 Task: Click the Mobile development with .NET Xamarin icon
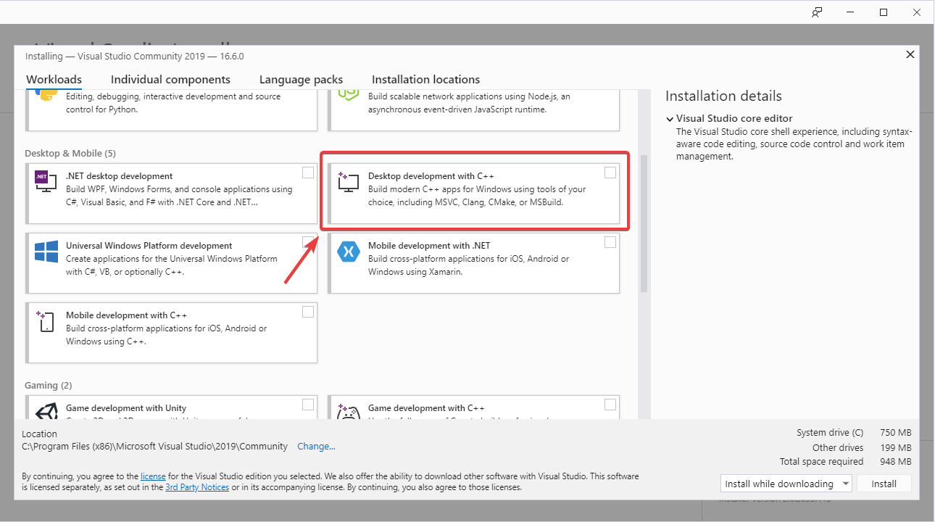click(348, 252)
